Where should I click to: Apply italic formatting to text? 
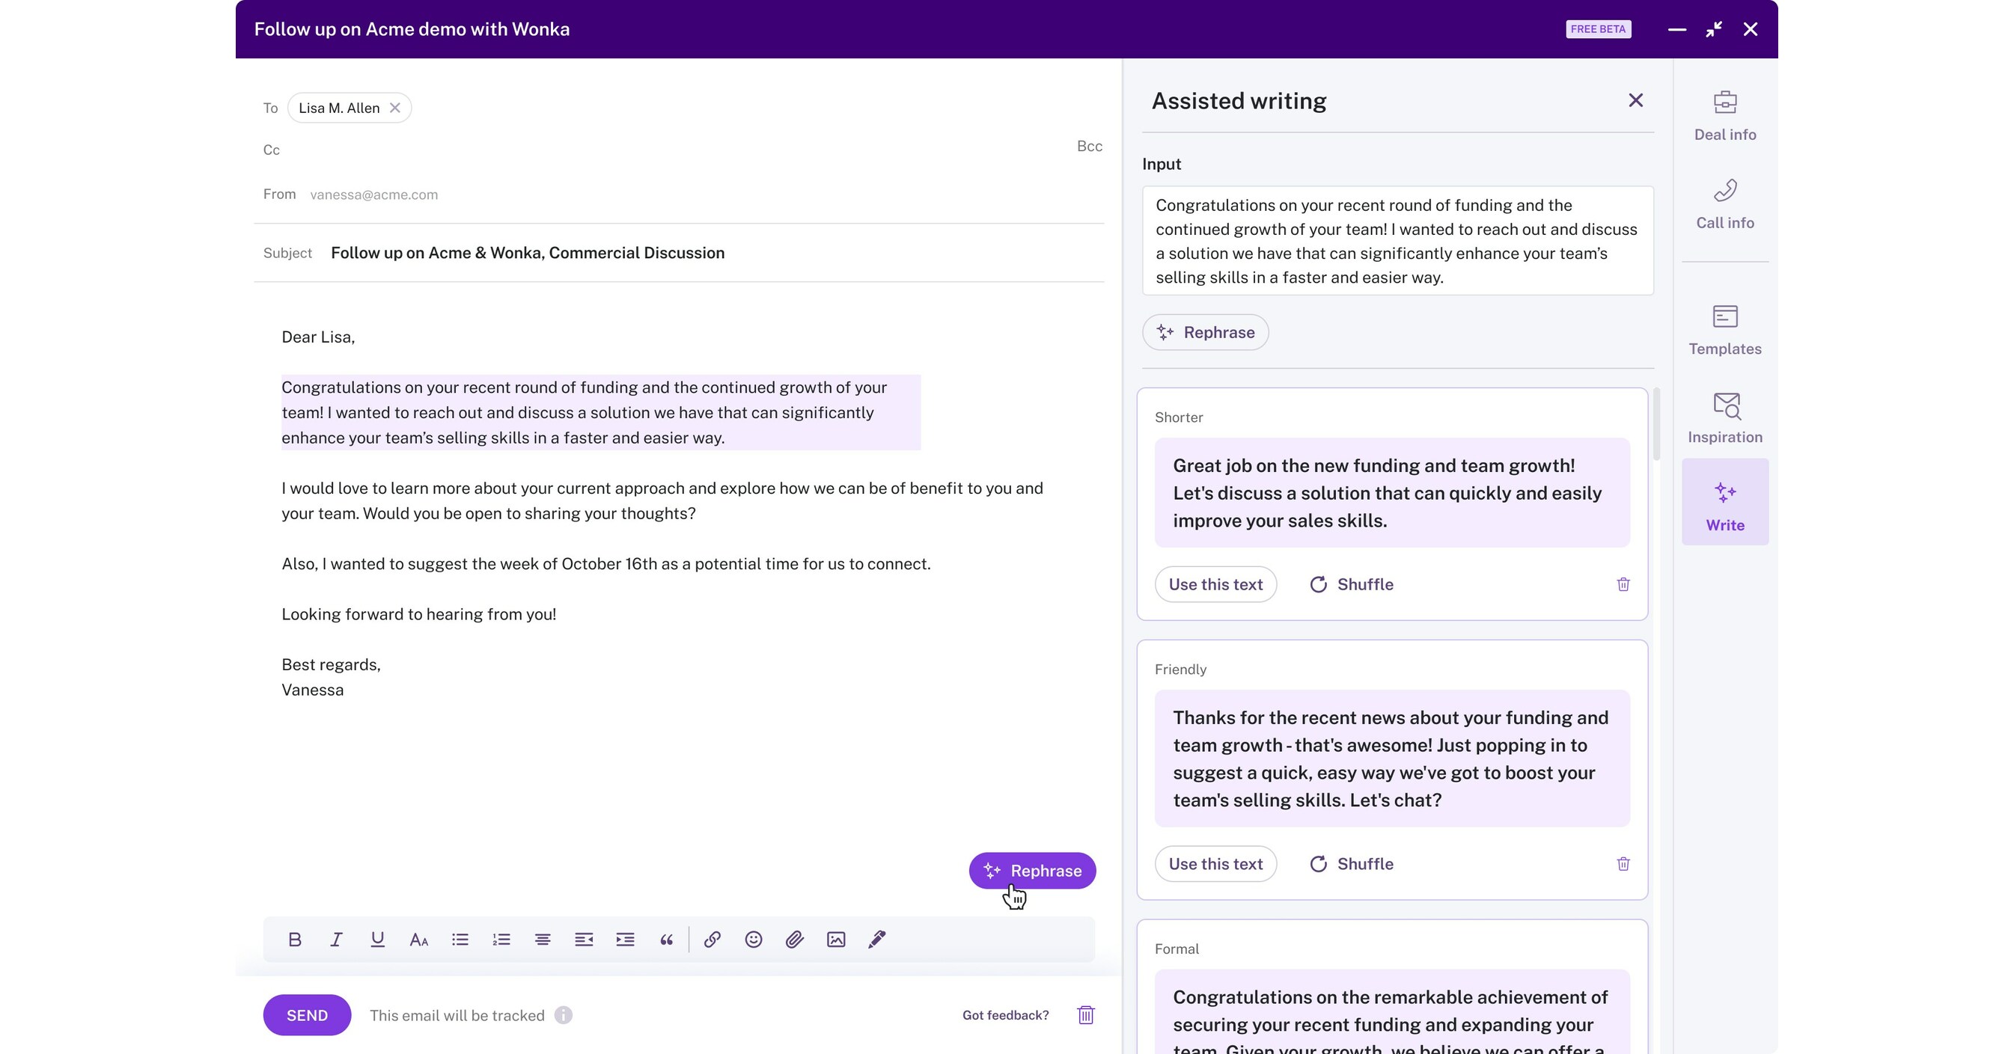[x=336, y=939]
